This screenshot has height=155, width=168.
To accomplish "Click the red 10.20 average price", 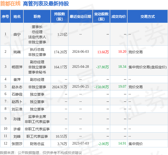I will pos(122,52).
